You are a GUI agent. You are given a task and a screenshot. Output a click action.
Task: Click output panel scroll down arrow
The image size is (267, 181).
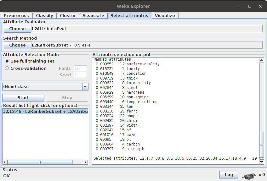click(262, 162)
